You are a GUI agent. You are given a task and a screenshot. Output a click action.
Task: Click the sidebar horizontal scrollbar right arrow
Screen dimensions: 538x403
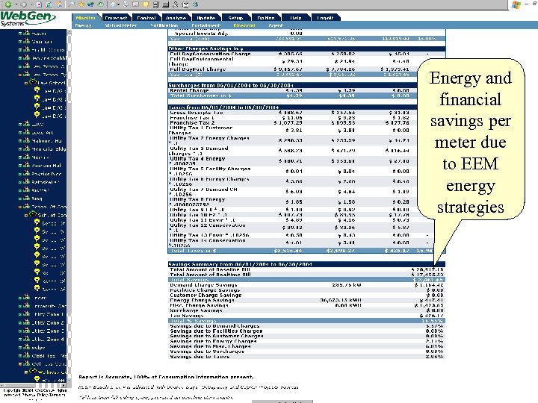pyautogui.click(x=64, y=386)
